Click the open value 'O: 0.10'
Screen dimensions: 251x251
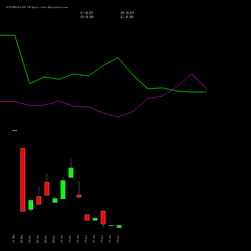pos(87,17)
